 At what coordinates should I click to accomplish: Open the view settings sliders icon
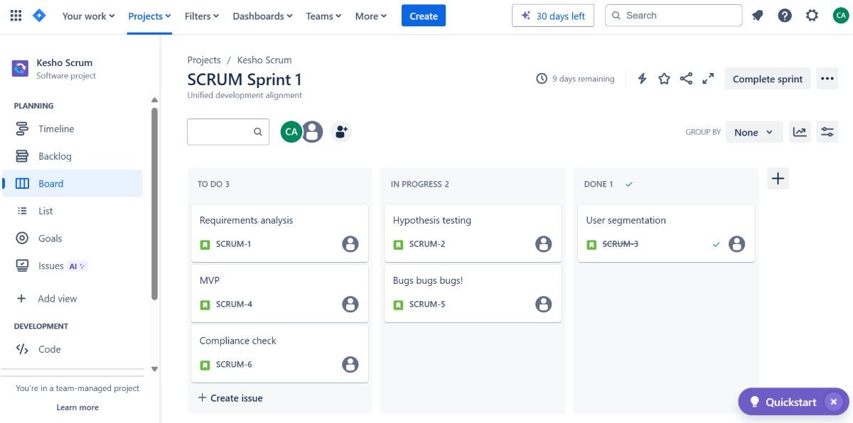click(827, 132)
